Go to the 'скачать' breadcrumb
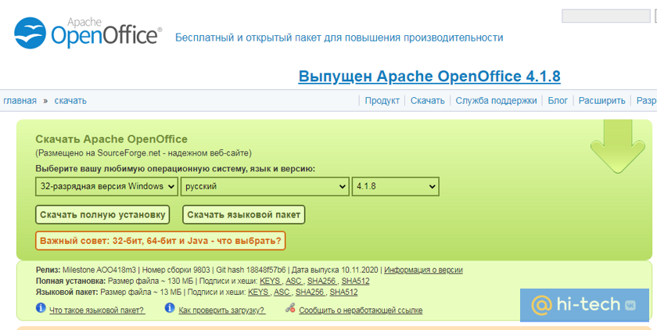This screenshot has height=330, width=657. [x=70, y=101]
